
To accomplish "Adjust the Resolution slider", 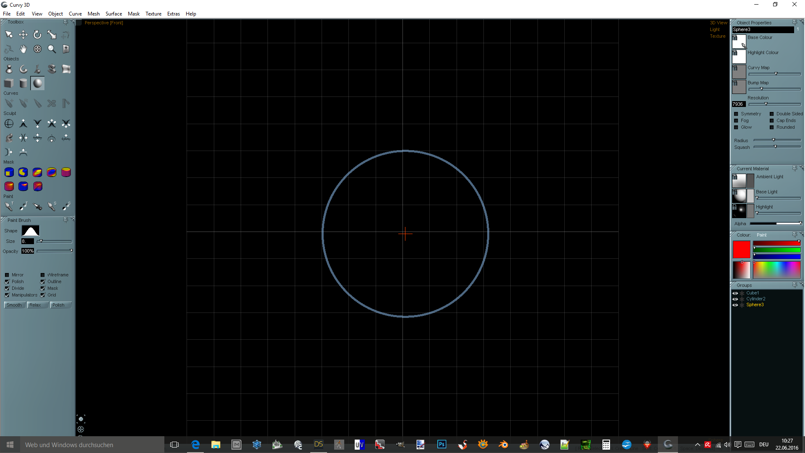I will tap(775, 104).
